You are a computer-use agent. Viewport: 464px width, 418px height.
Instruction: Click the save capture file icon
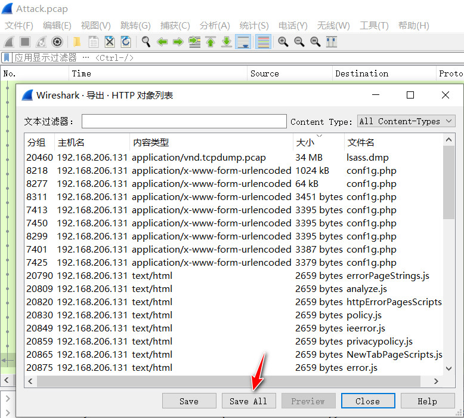pyautogui.click(x=94, y=42)
